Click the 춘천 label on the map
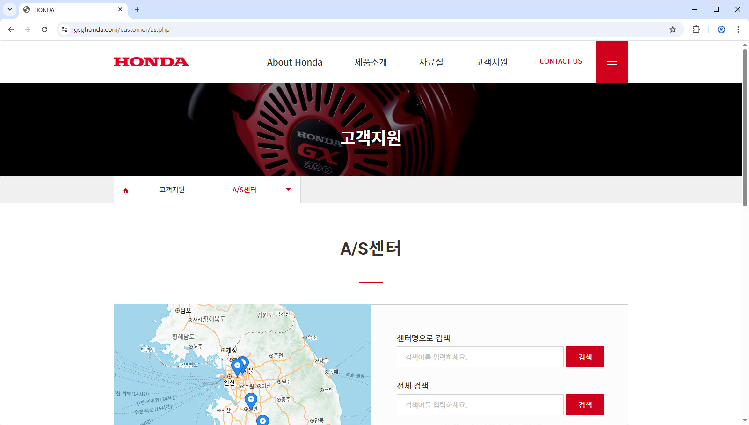This screenshot has height=425, width=749. tap(278, 356)
